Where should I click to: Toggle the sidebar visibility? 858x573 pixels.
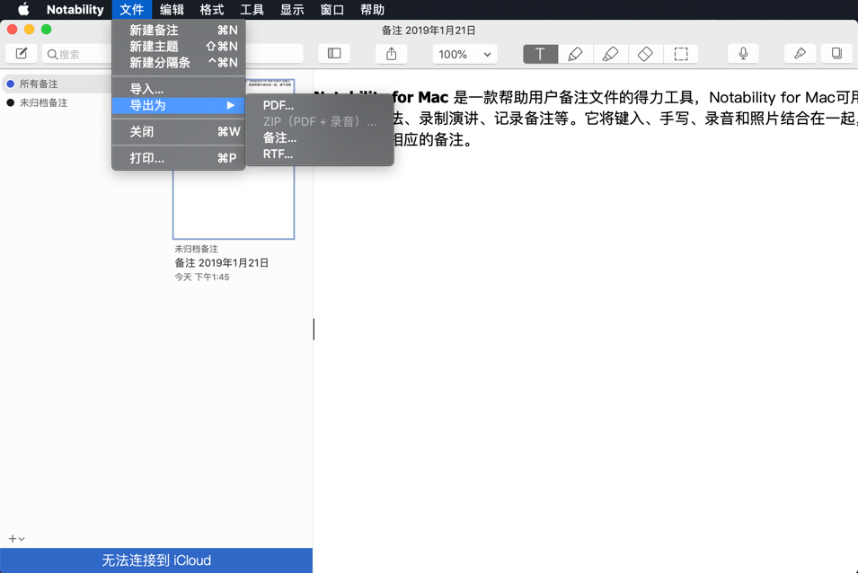tap(333, 54)
